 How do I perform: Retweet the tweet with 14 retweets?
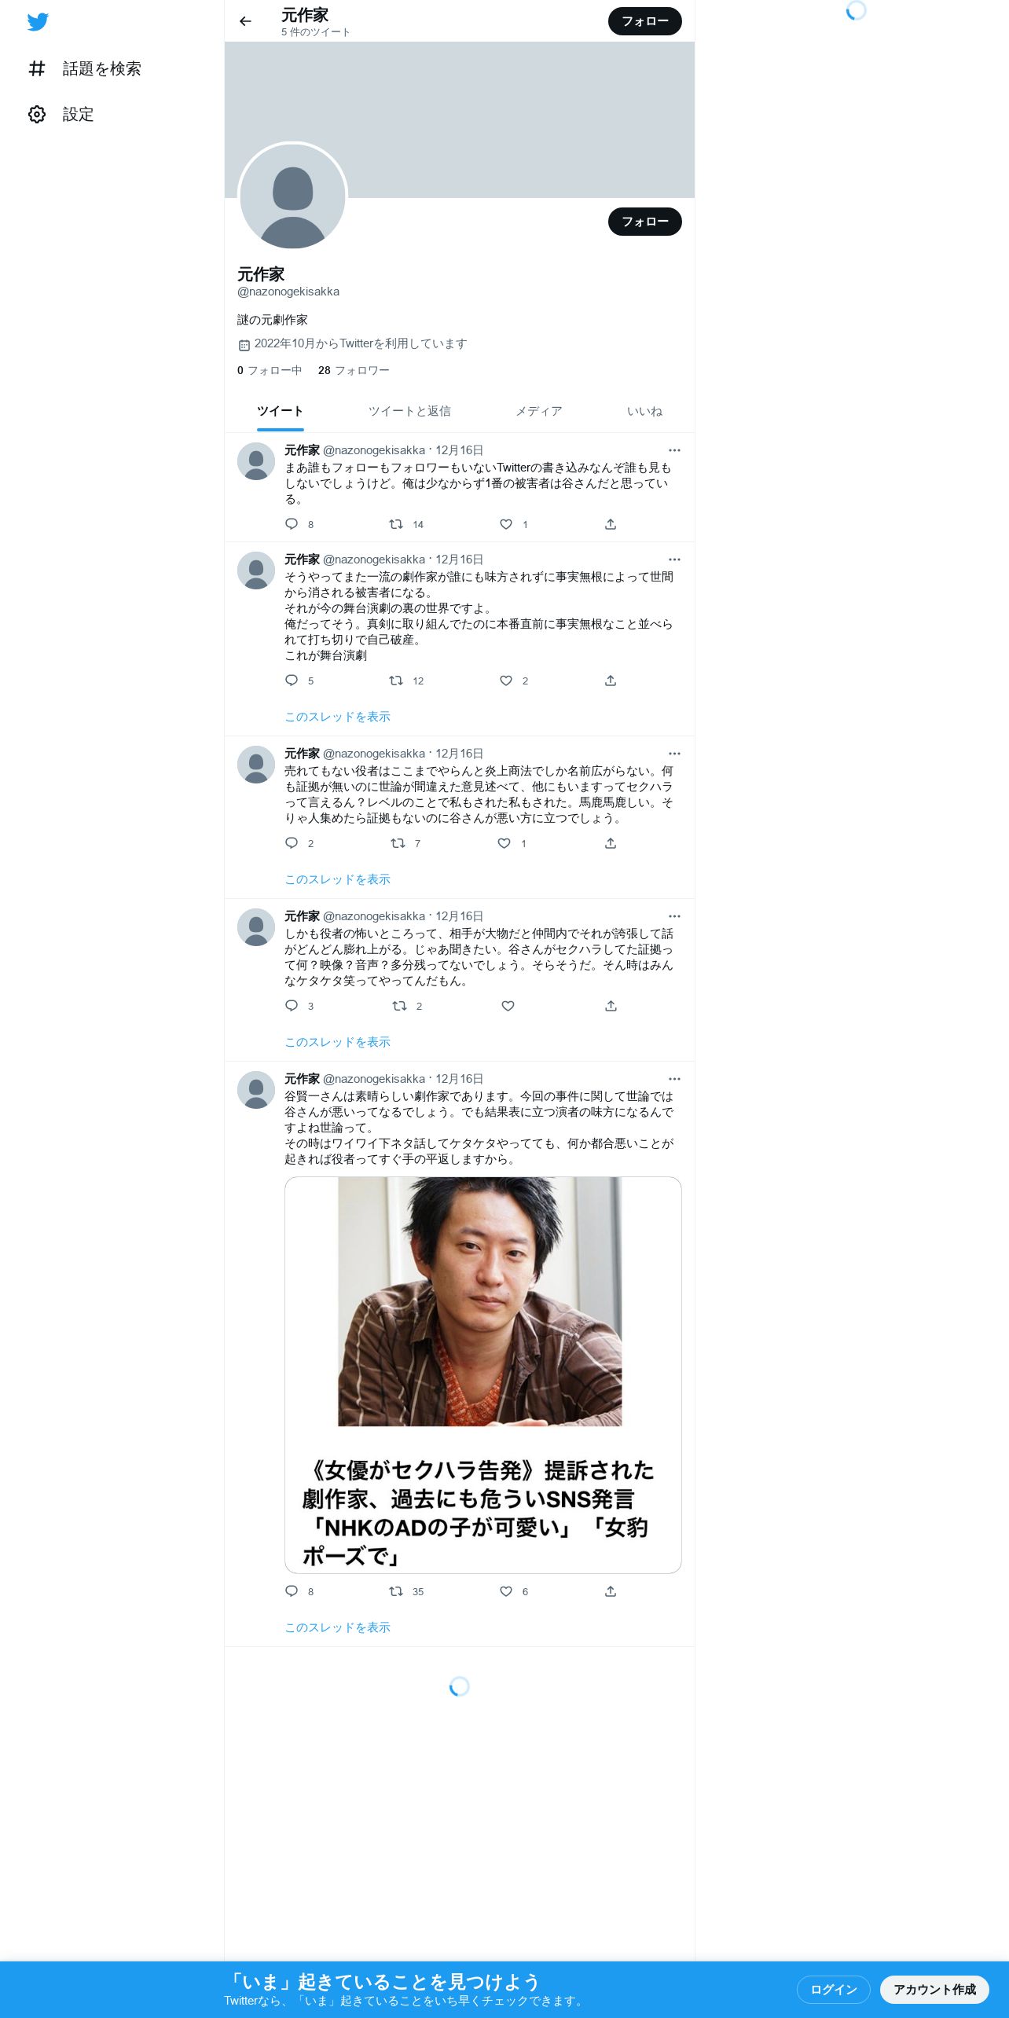click(396, 524)
